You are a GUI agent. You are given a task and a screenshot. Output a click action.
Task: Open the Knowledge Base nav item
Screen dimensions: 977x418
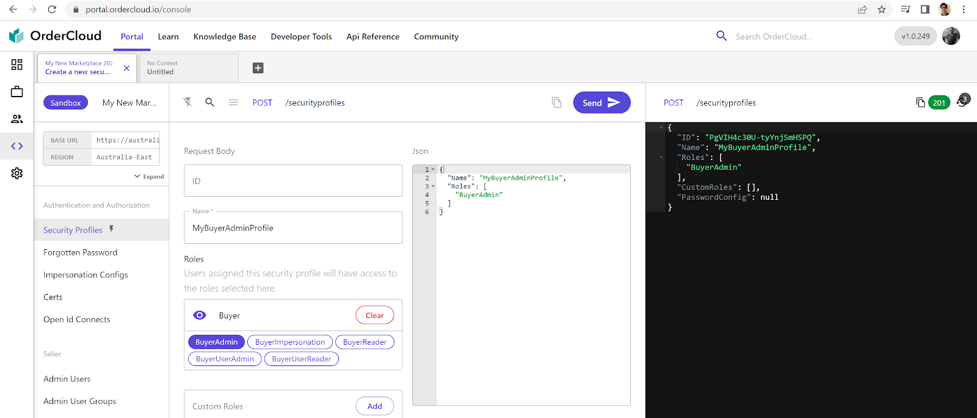(225, 37)
